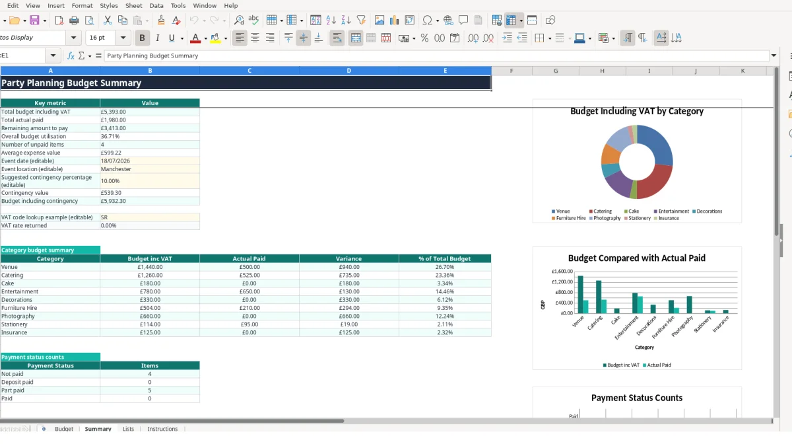This screenshot has width=792, height=446.
Task: Click the Save document icon
Action: [x=34, y=20]
